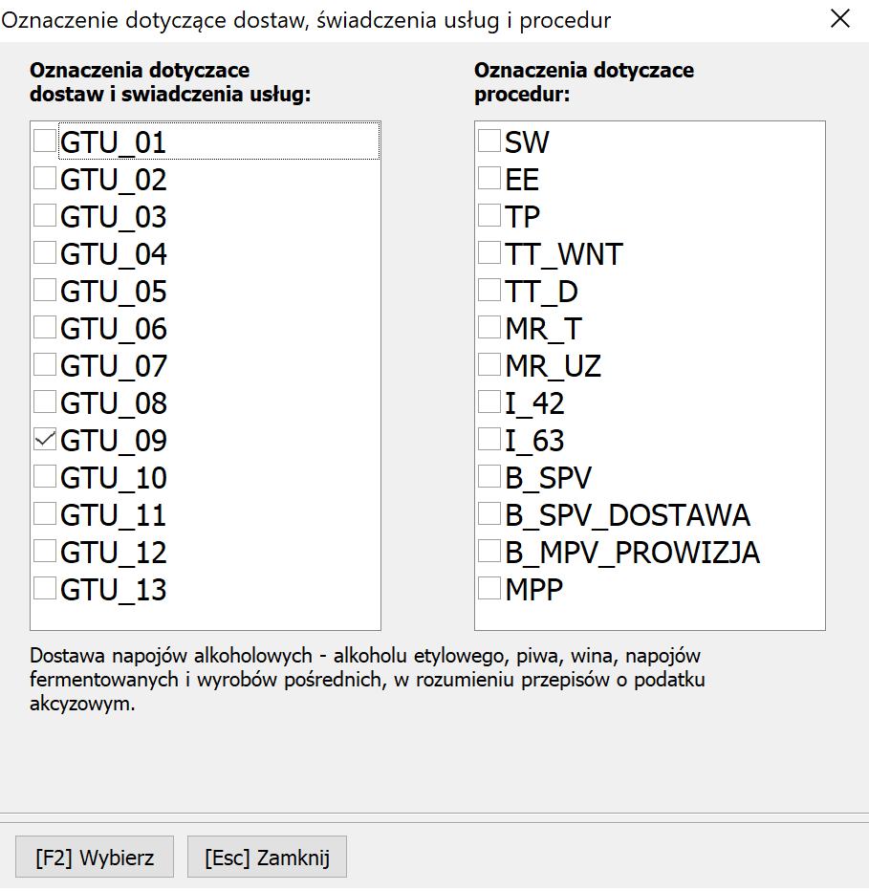The width and height of the screenshot is (869, 891).
Task: Enable the GTU_05 option
Action: [45, 290]
